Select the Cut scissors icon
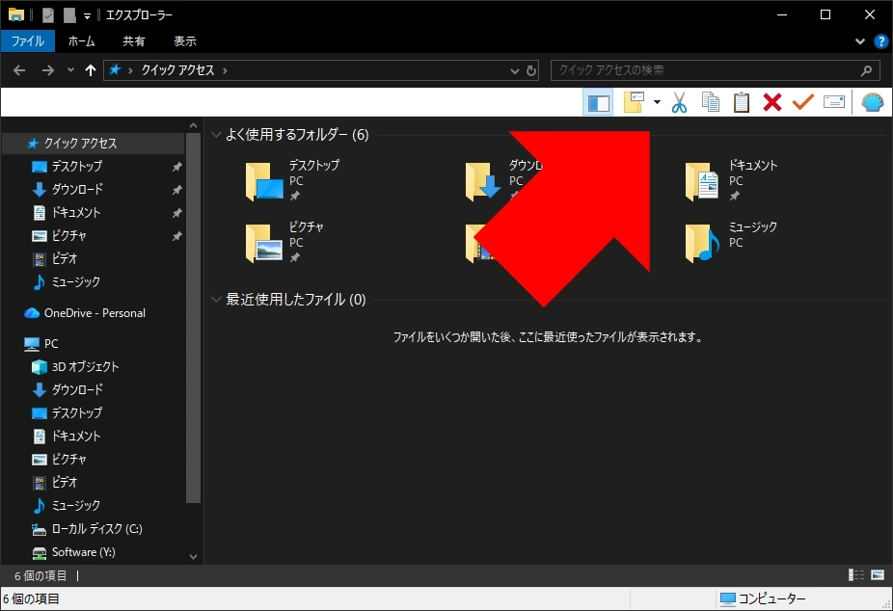 (678, 101)
